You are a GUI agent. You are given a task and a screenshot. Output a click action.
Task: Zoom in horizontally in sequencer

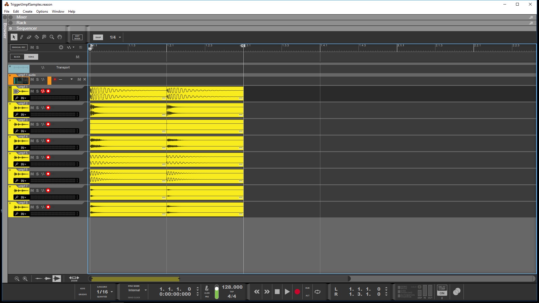click(25, 279)
